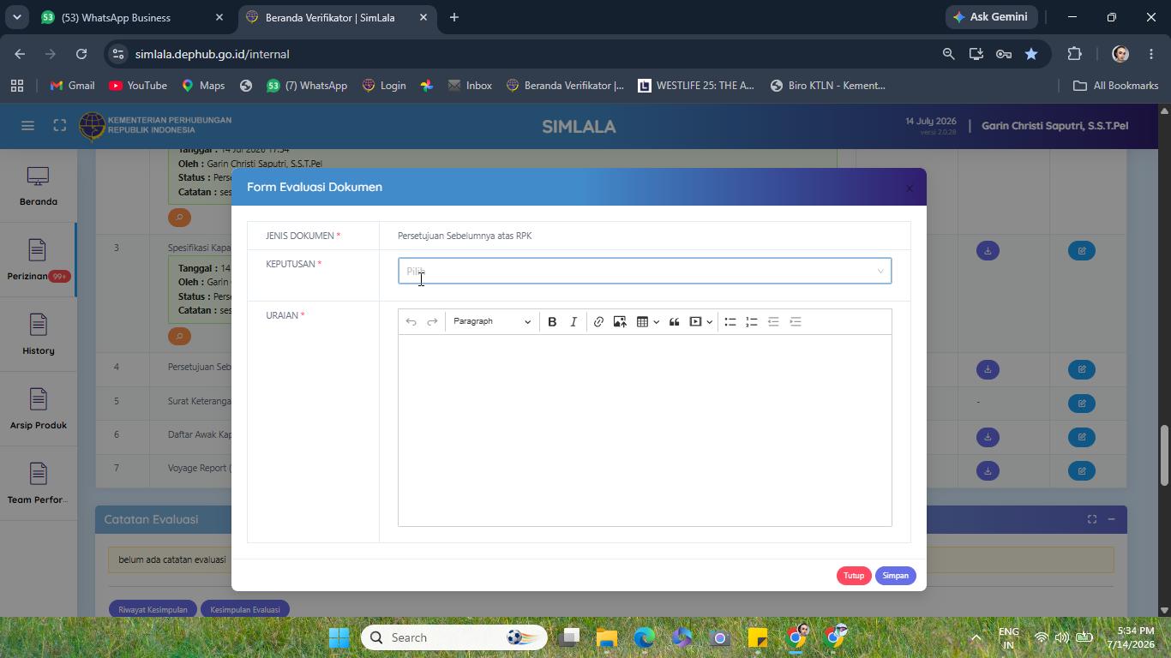Redo the edit in Uraian editor
Image resolution: width=1171 pixels, height=658 pixels.
432,322
